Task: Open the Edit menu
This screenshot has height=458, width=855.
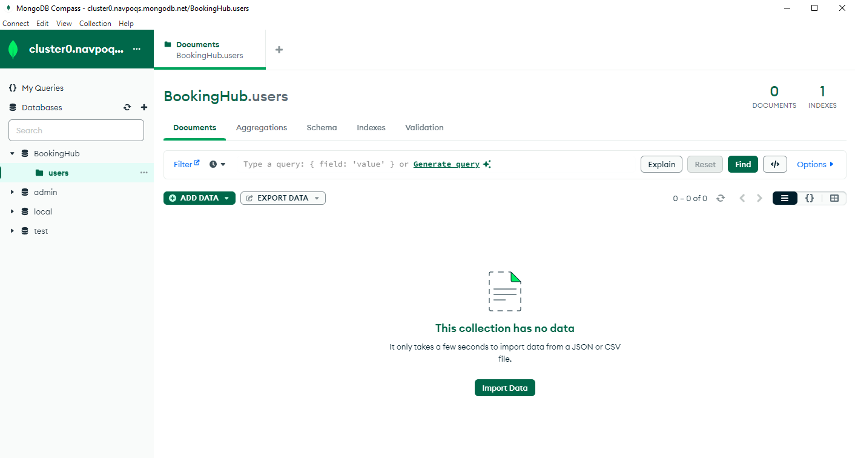Action: [42, 24]
